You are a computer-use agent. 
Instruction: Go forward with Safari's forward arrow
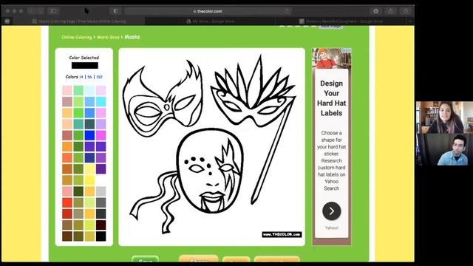(x=40, y=11)
